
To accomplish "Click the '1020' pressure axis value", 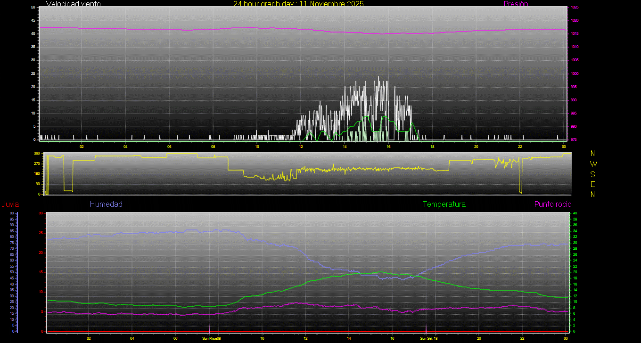I will pos(575,21).
